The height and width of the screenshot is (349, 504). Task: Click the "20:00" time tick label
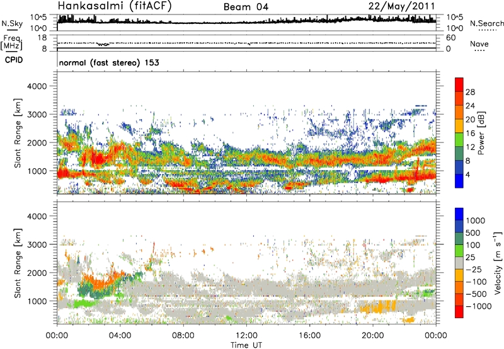point(372,336)
